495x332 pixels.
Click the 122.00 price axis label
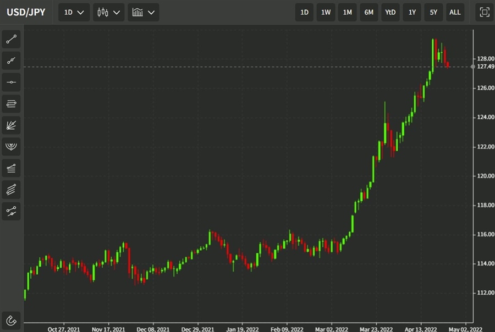[486, 147]
